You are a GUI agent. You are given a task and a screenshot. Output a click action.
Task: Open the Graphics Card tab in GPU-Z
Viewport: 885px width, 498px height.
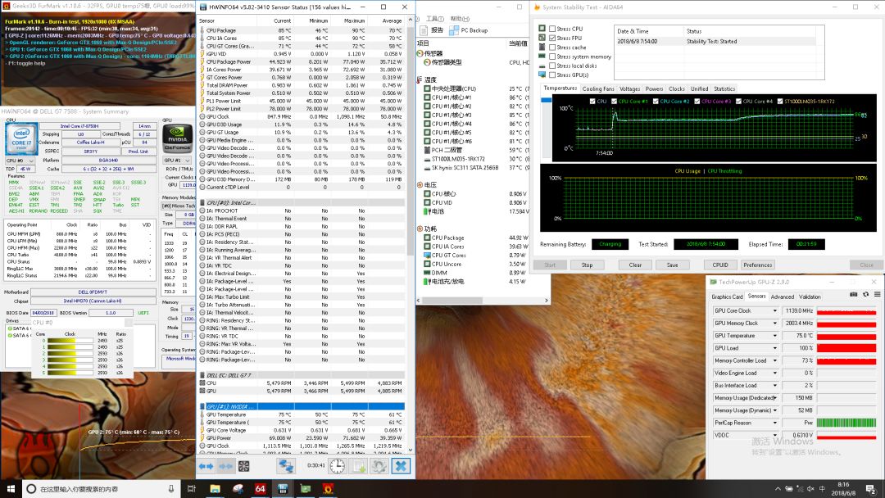(727, 297)
